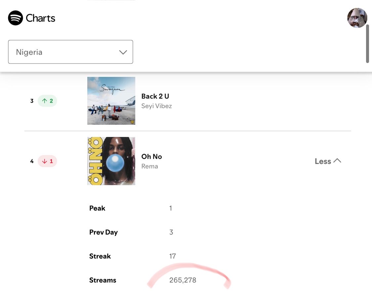Screen dimensions: 372x299
Task: Open the Back 2 U track title
Action: pyautogui.click(x=155, y=96)
